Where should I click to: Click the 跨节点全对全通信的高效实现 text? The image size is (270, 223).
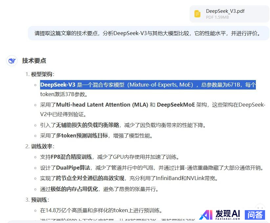(x=90, y=178)
